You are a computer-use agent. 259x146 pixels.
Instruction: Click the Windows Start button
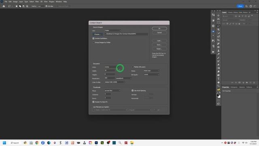click(x=4, y=143)
